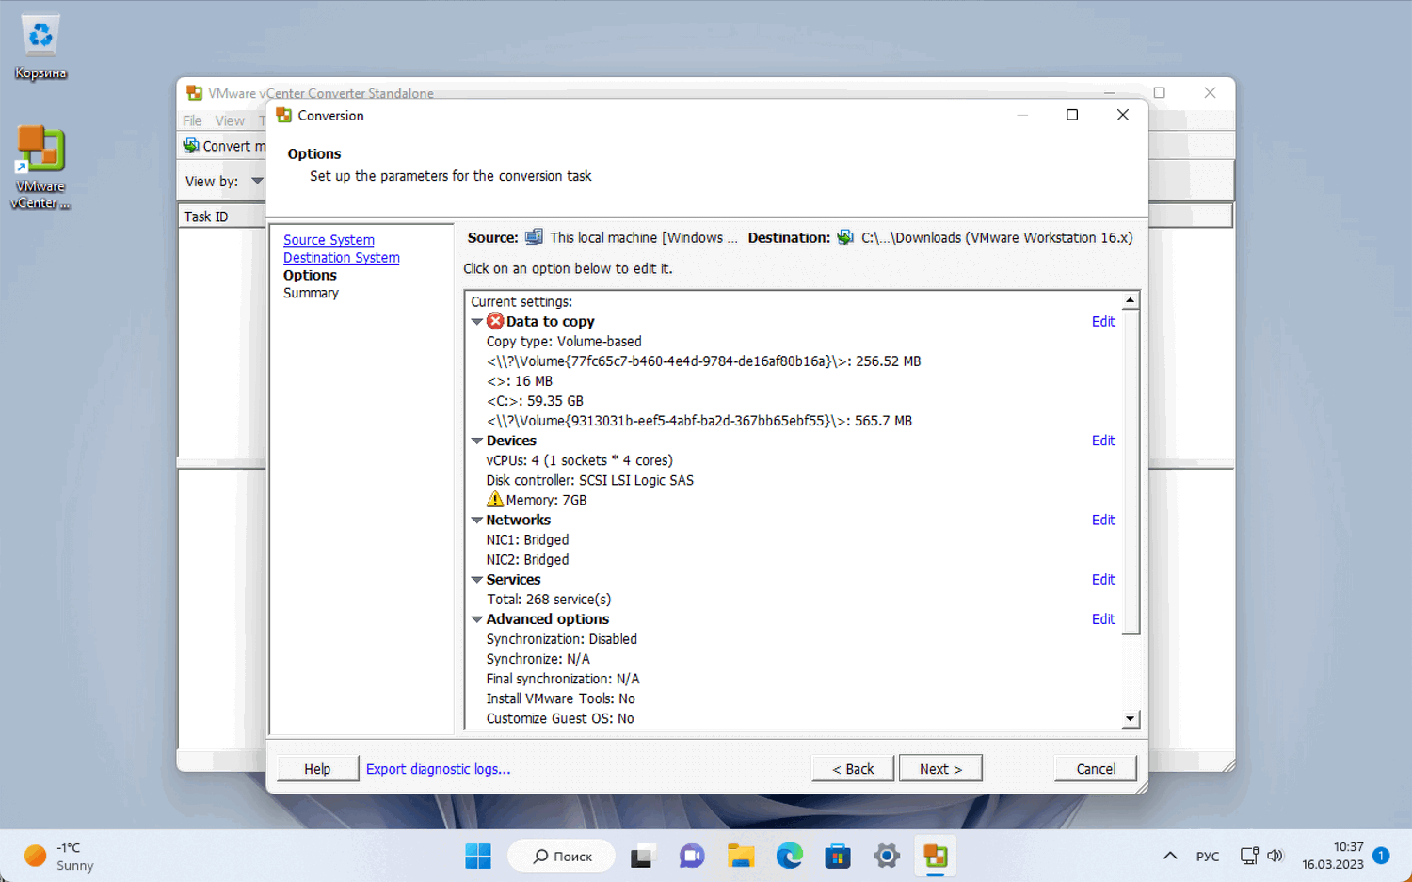The height and width of the screenshot is (882, 1412).
Task: Select the VMware vCenter desktop shortcut
Action: [x=40, y=168]
